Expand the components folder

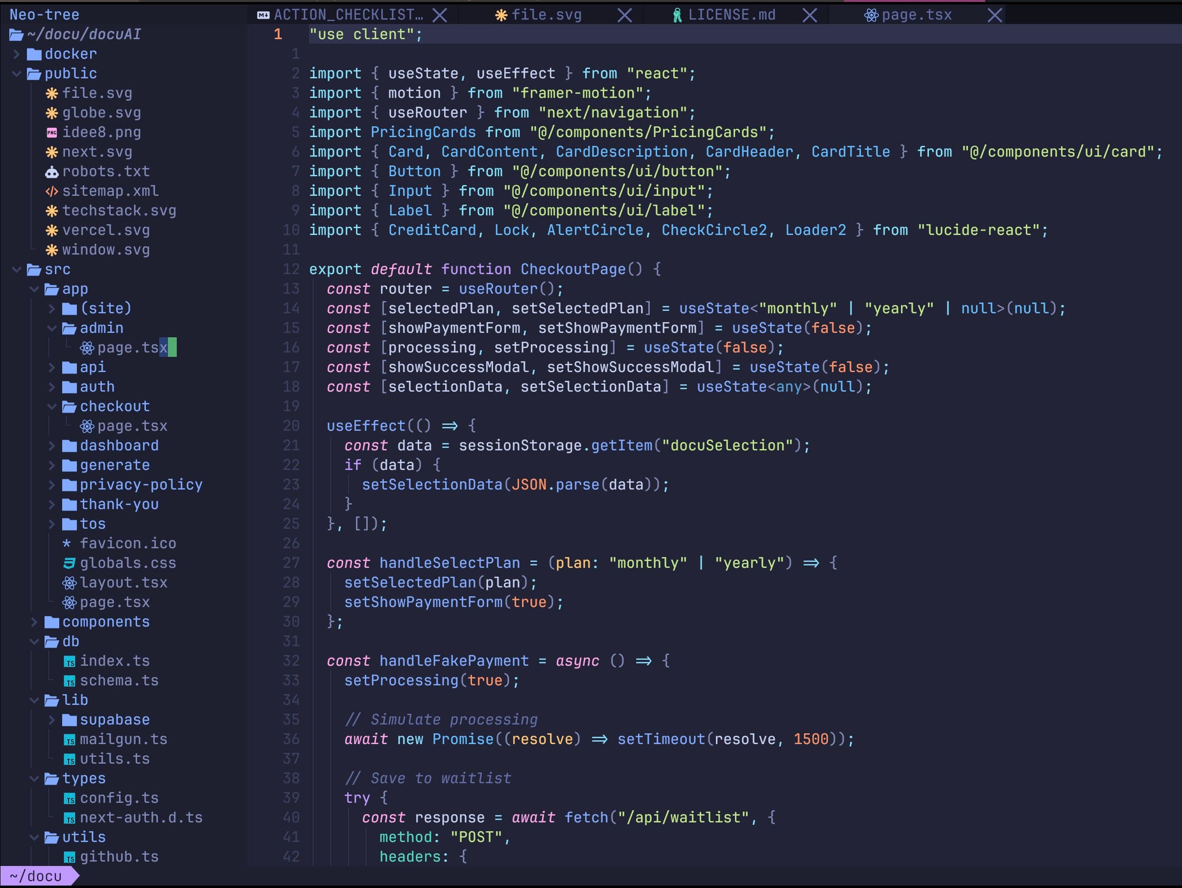click(x=34, y=621)
